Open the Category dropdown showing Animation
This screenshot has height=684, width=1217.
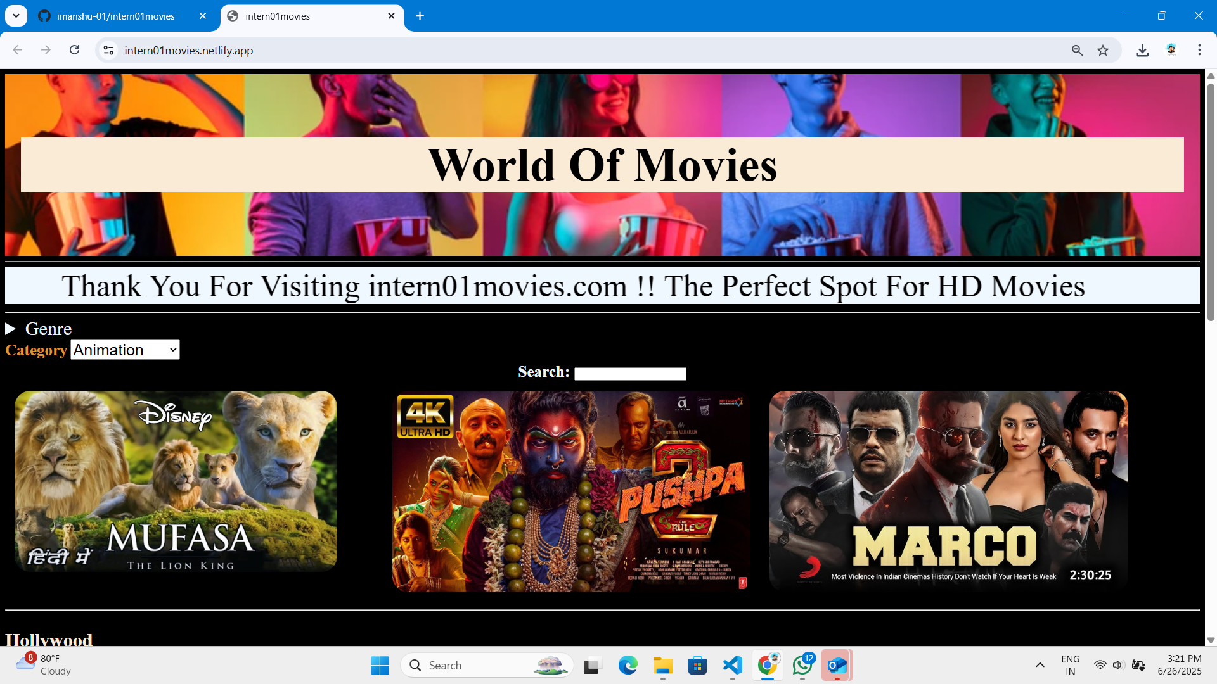pyautogui.click(x=125, y=350)
